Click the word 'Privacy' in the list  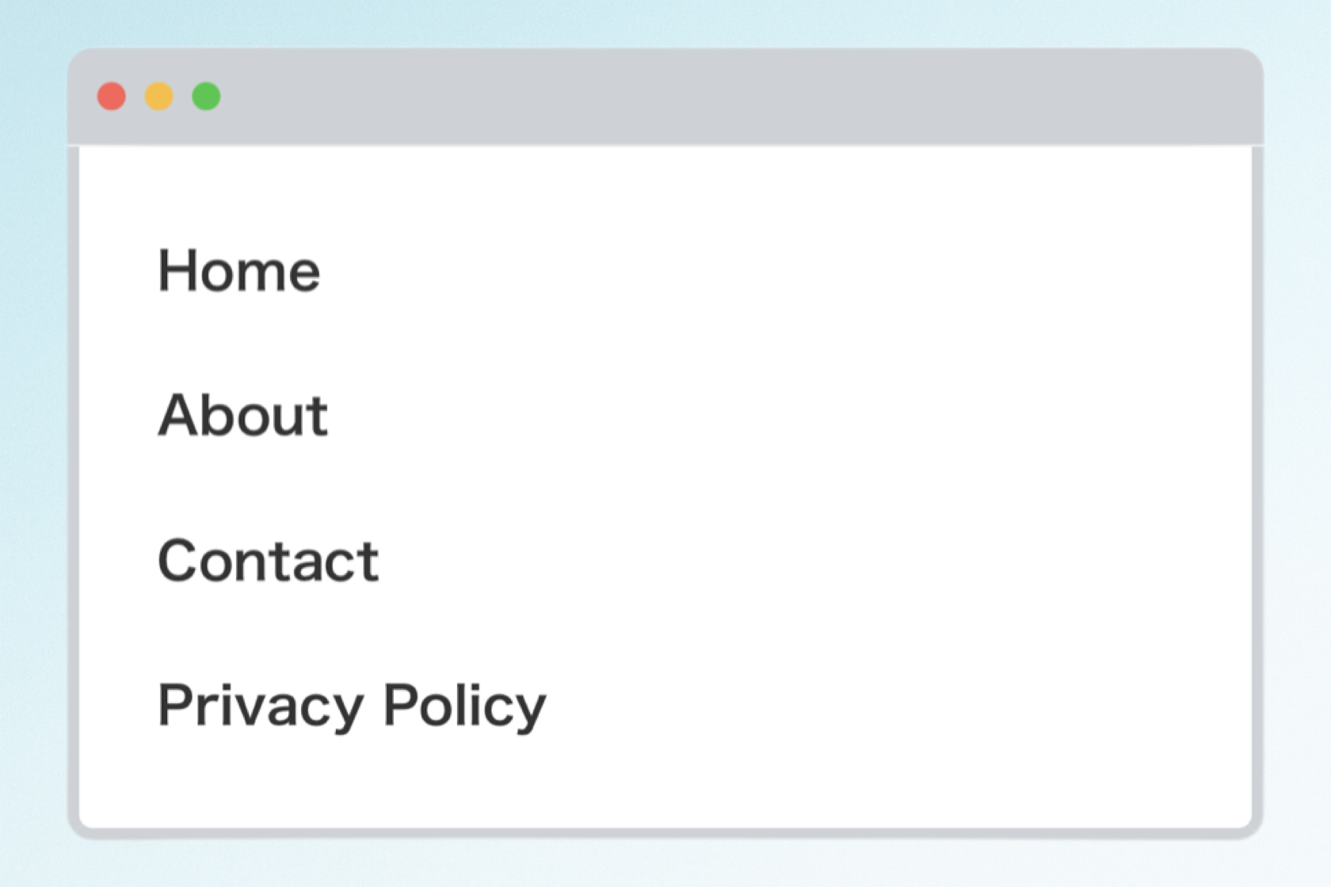[261, 705]
